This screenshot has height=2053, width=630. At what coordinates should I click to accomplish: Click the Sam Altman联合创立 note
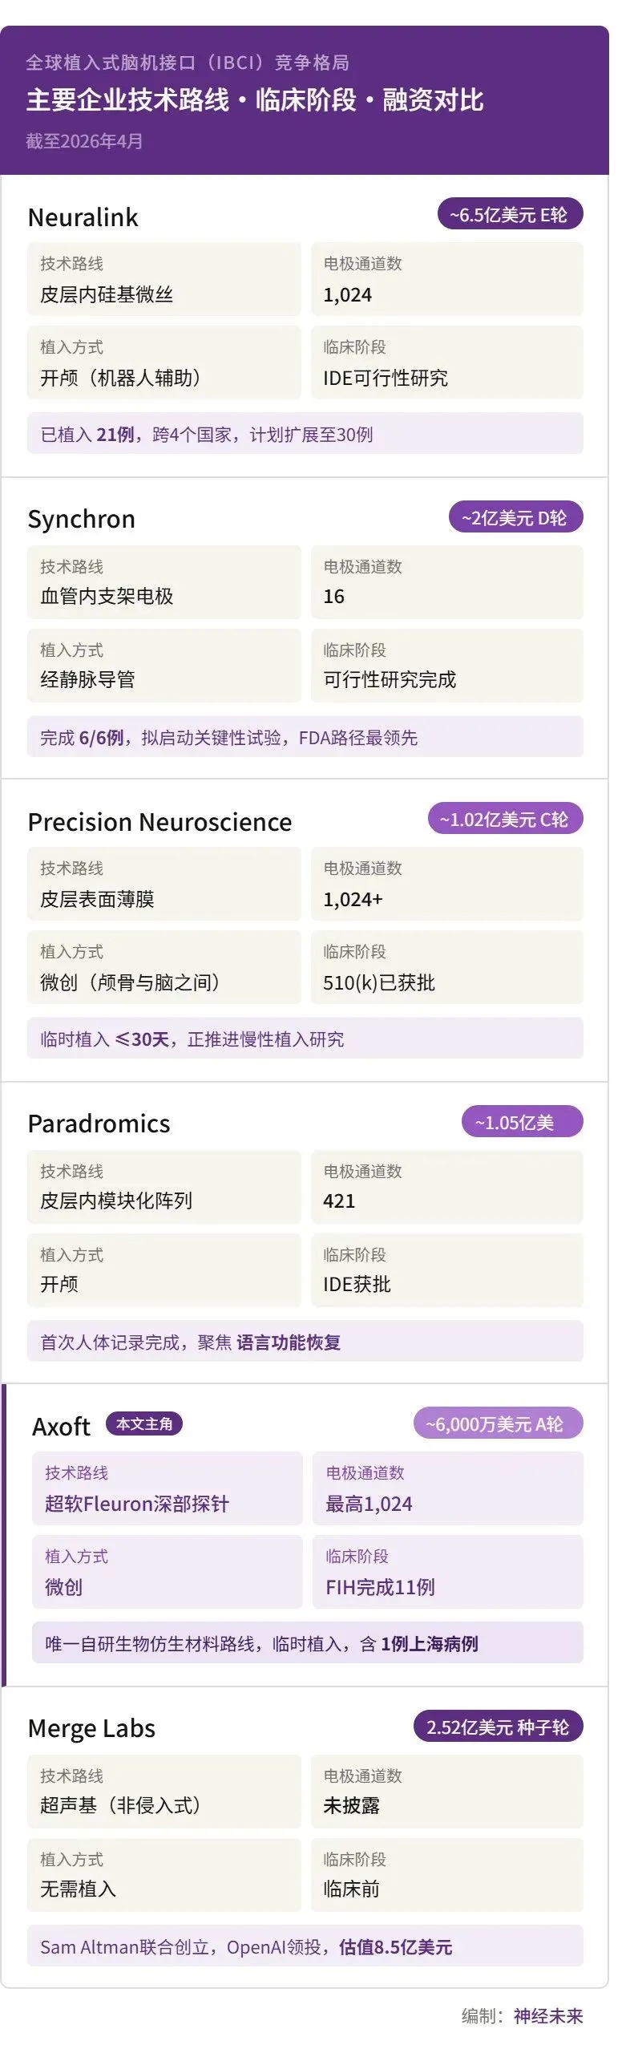[305, 1946]
